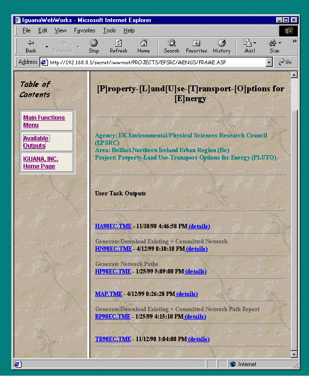This screenshot has height=376, width=309.
Task: Open the View menu
Action: (60, 30)
